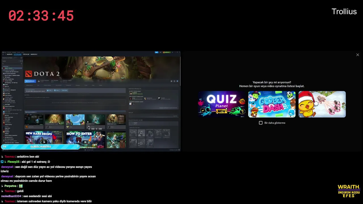Toggle Dota 2 favorite heart icon
Viewport: 363px width, 204px height.
click(177, 81)
